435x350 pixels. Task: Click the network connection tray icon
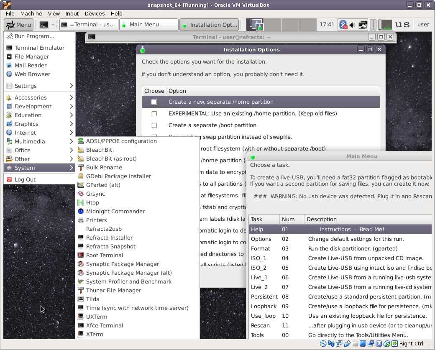[363, 25]
